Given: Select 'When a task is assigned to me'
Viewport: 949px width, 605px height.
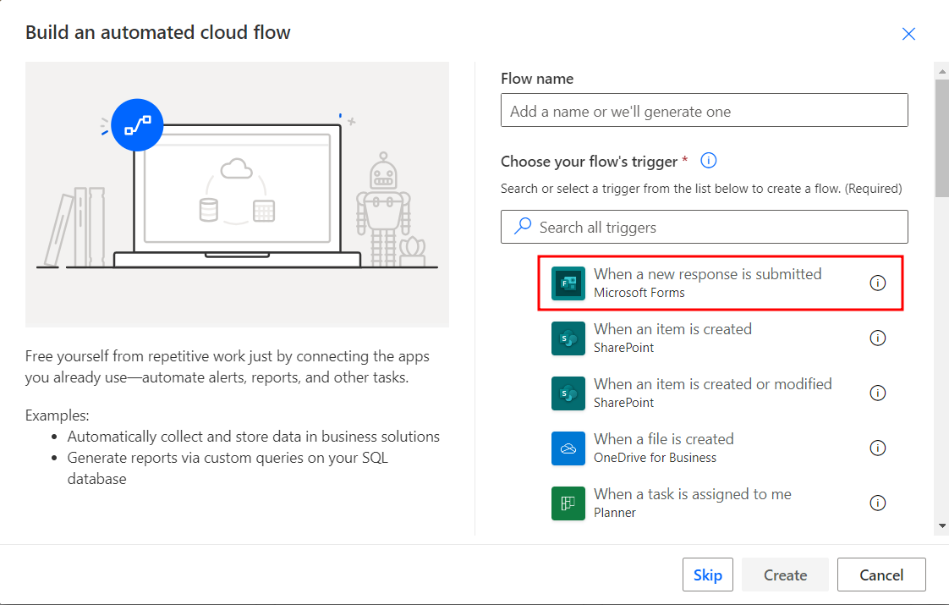Looking at the screenshot, I should (x=721, y=503).
